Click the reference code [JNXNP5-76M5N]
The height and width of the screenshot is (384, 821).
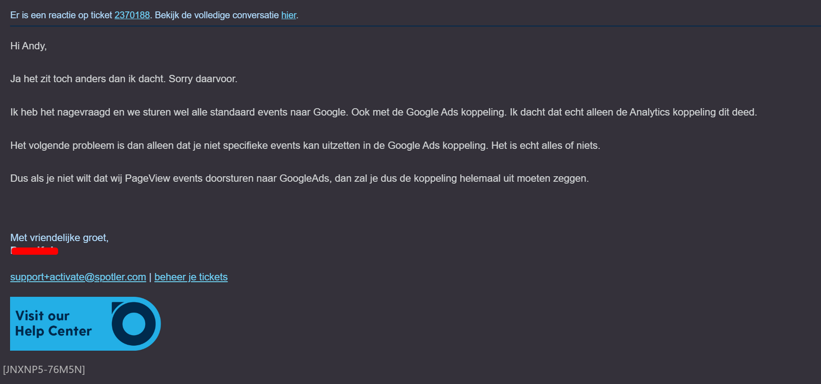pos(44,369)
